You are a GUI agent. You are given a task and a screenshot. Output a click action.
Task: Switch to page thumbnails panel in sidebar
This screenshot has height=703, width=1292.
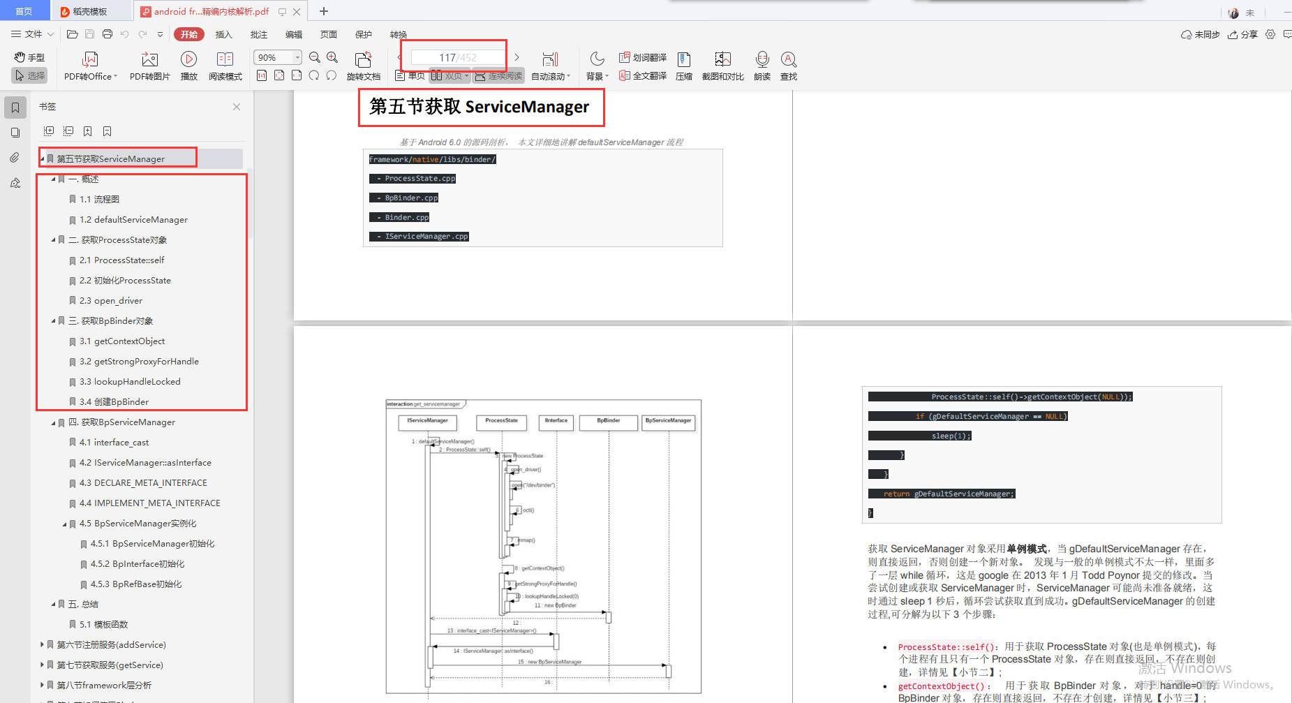pos(15,132)
